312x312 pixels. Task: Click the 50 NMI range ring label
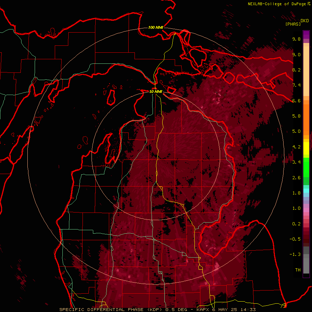[156, 92]
